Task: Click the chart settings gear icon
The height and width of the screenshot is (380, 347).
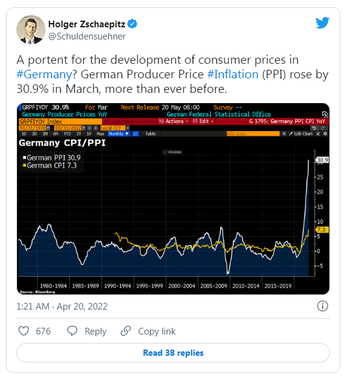Action: [x=325, y=134]
